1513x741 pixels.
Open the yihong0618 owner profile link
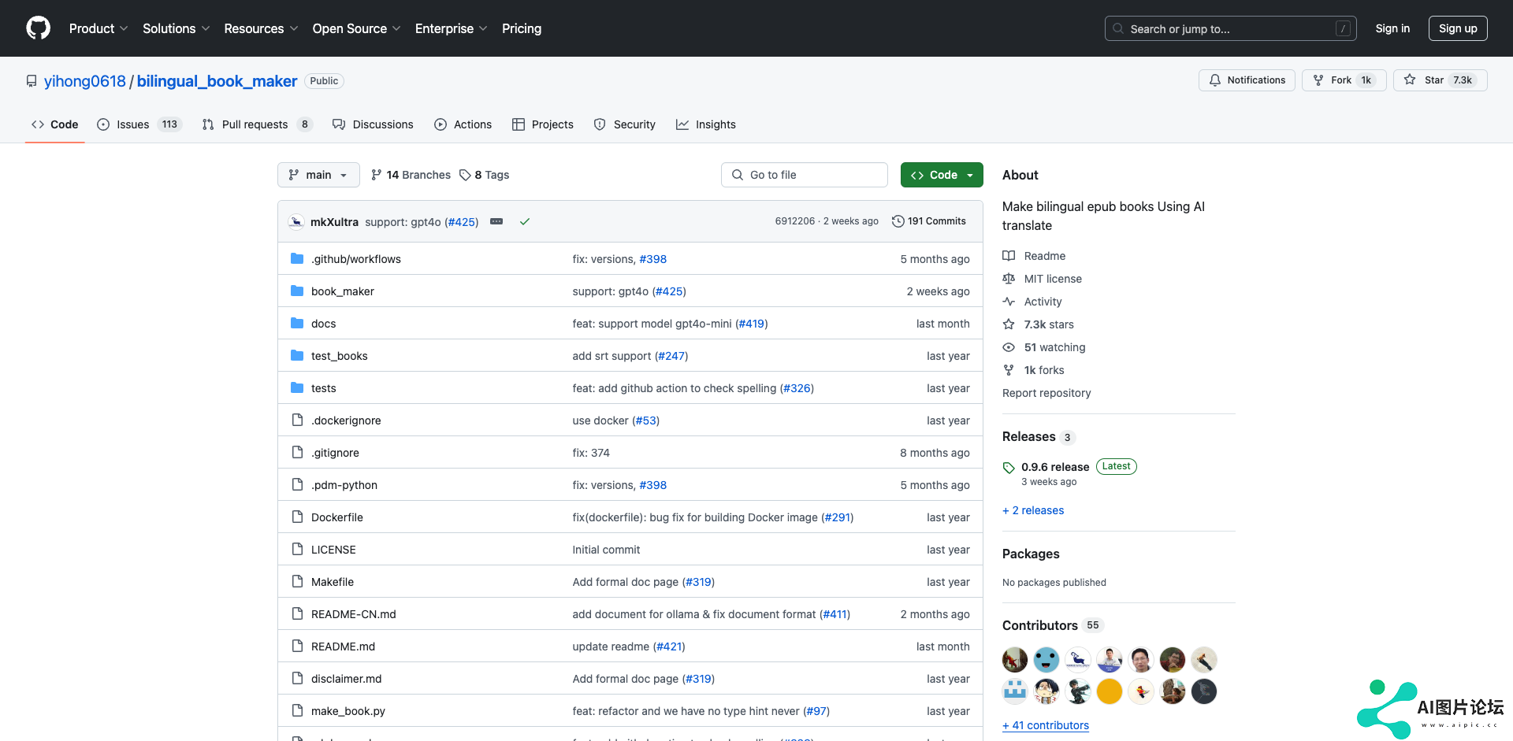coord(85,81)
